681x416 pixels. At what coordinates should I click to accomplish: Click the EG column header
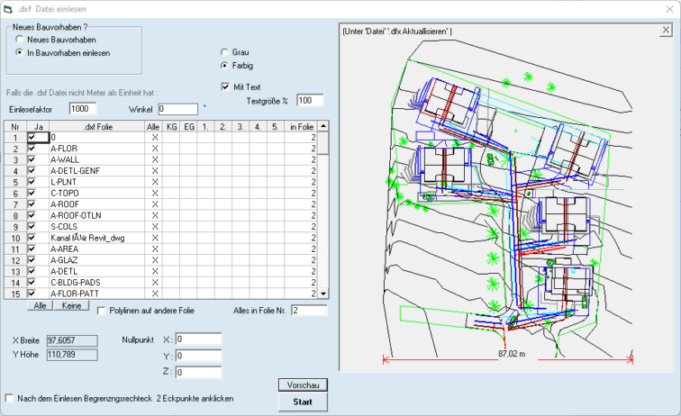189,127
